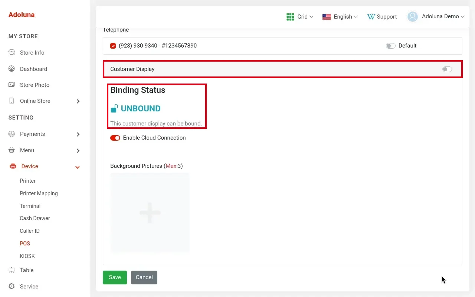The height and width of the screenshot is (297, 475).
Task: Click the Binding Status heading
Action: click(x=138, y=90)
